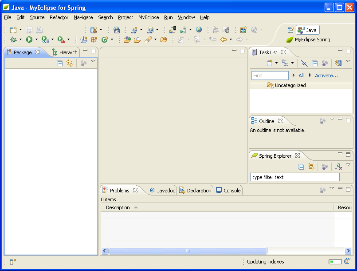Image resolution: width=357 pixels, height=271 pixels.
Task: Click the back navigation yellow arrow
Action: pos(224,40)
